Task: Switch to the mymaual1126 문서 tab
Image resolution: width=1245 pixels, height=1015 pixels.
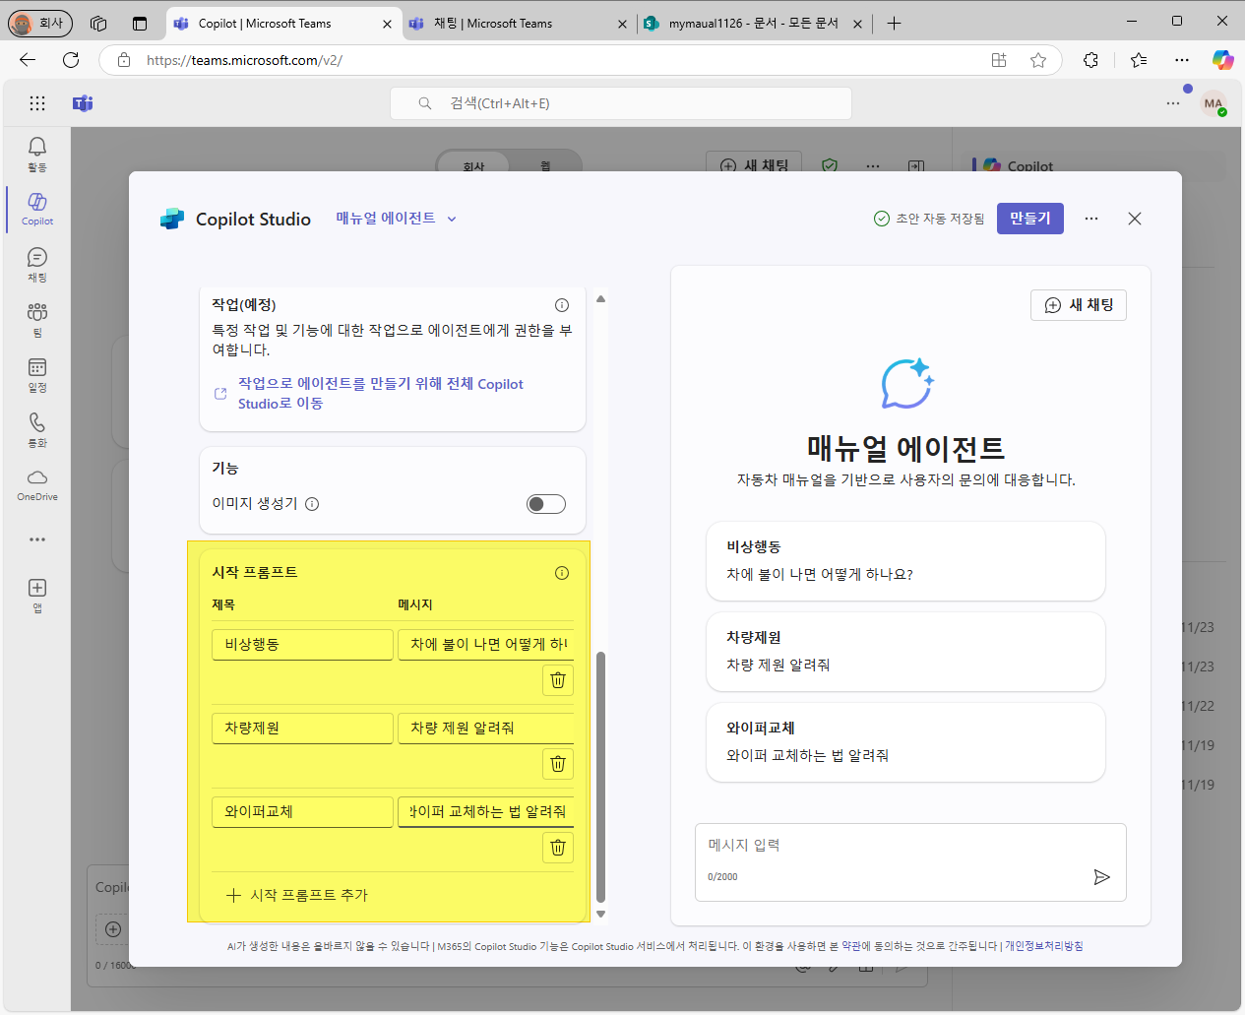Action: [753, 24]
